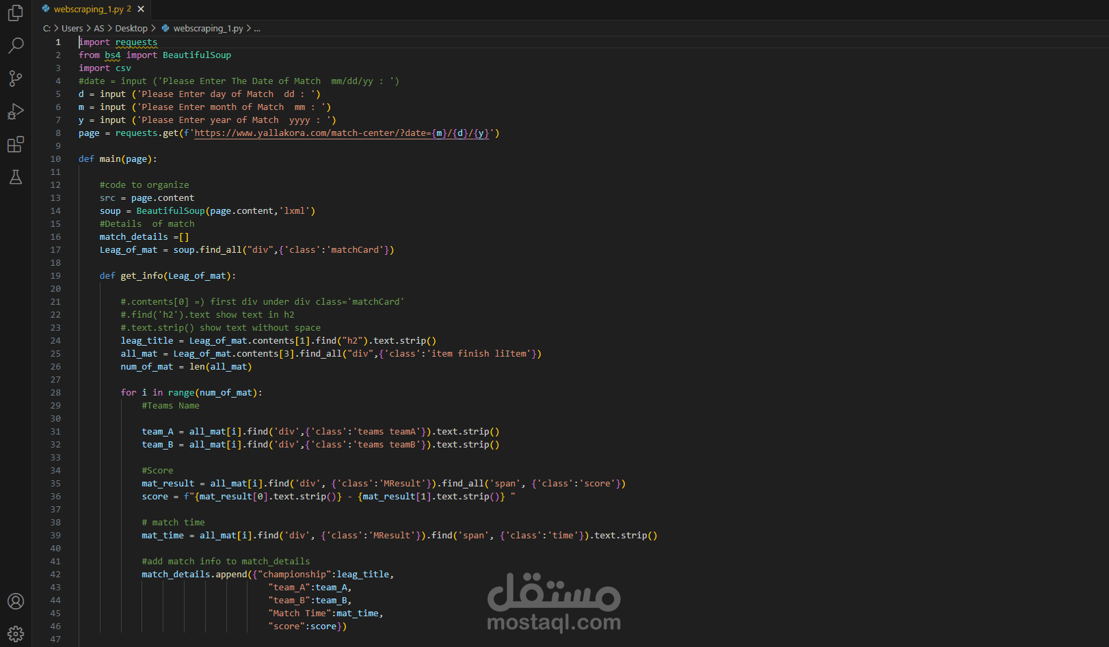Click line number 28 in the gutter
1109x647 pixels.
(55, 393)
